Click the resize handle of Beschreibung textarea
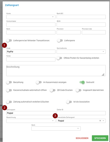This screenshot has height=142, width=110. tap(103, 75)
